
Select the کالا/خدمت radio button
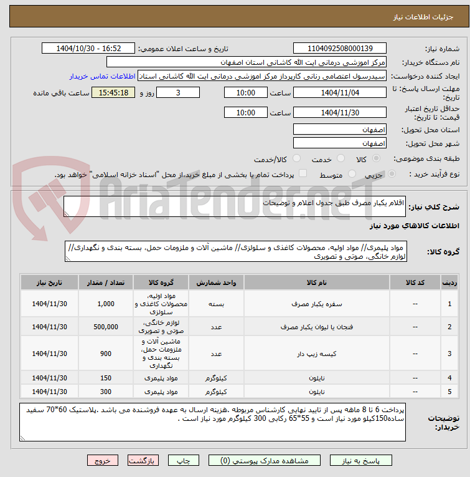pos(296,158)
